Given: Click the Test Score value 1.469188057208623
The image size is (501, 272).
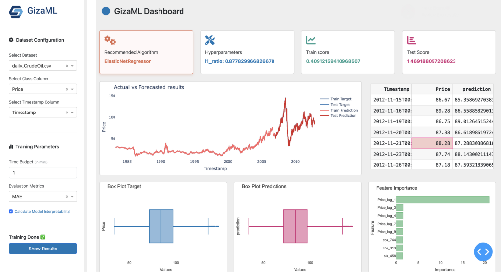Looking at the screenshot, I should tap(431, 61).
